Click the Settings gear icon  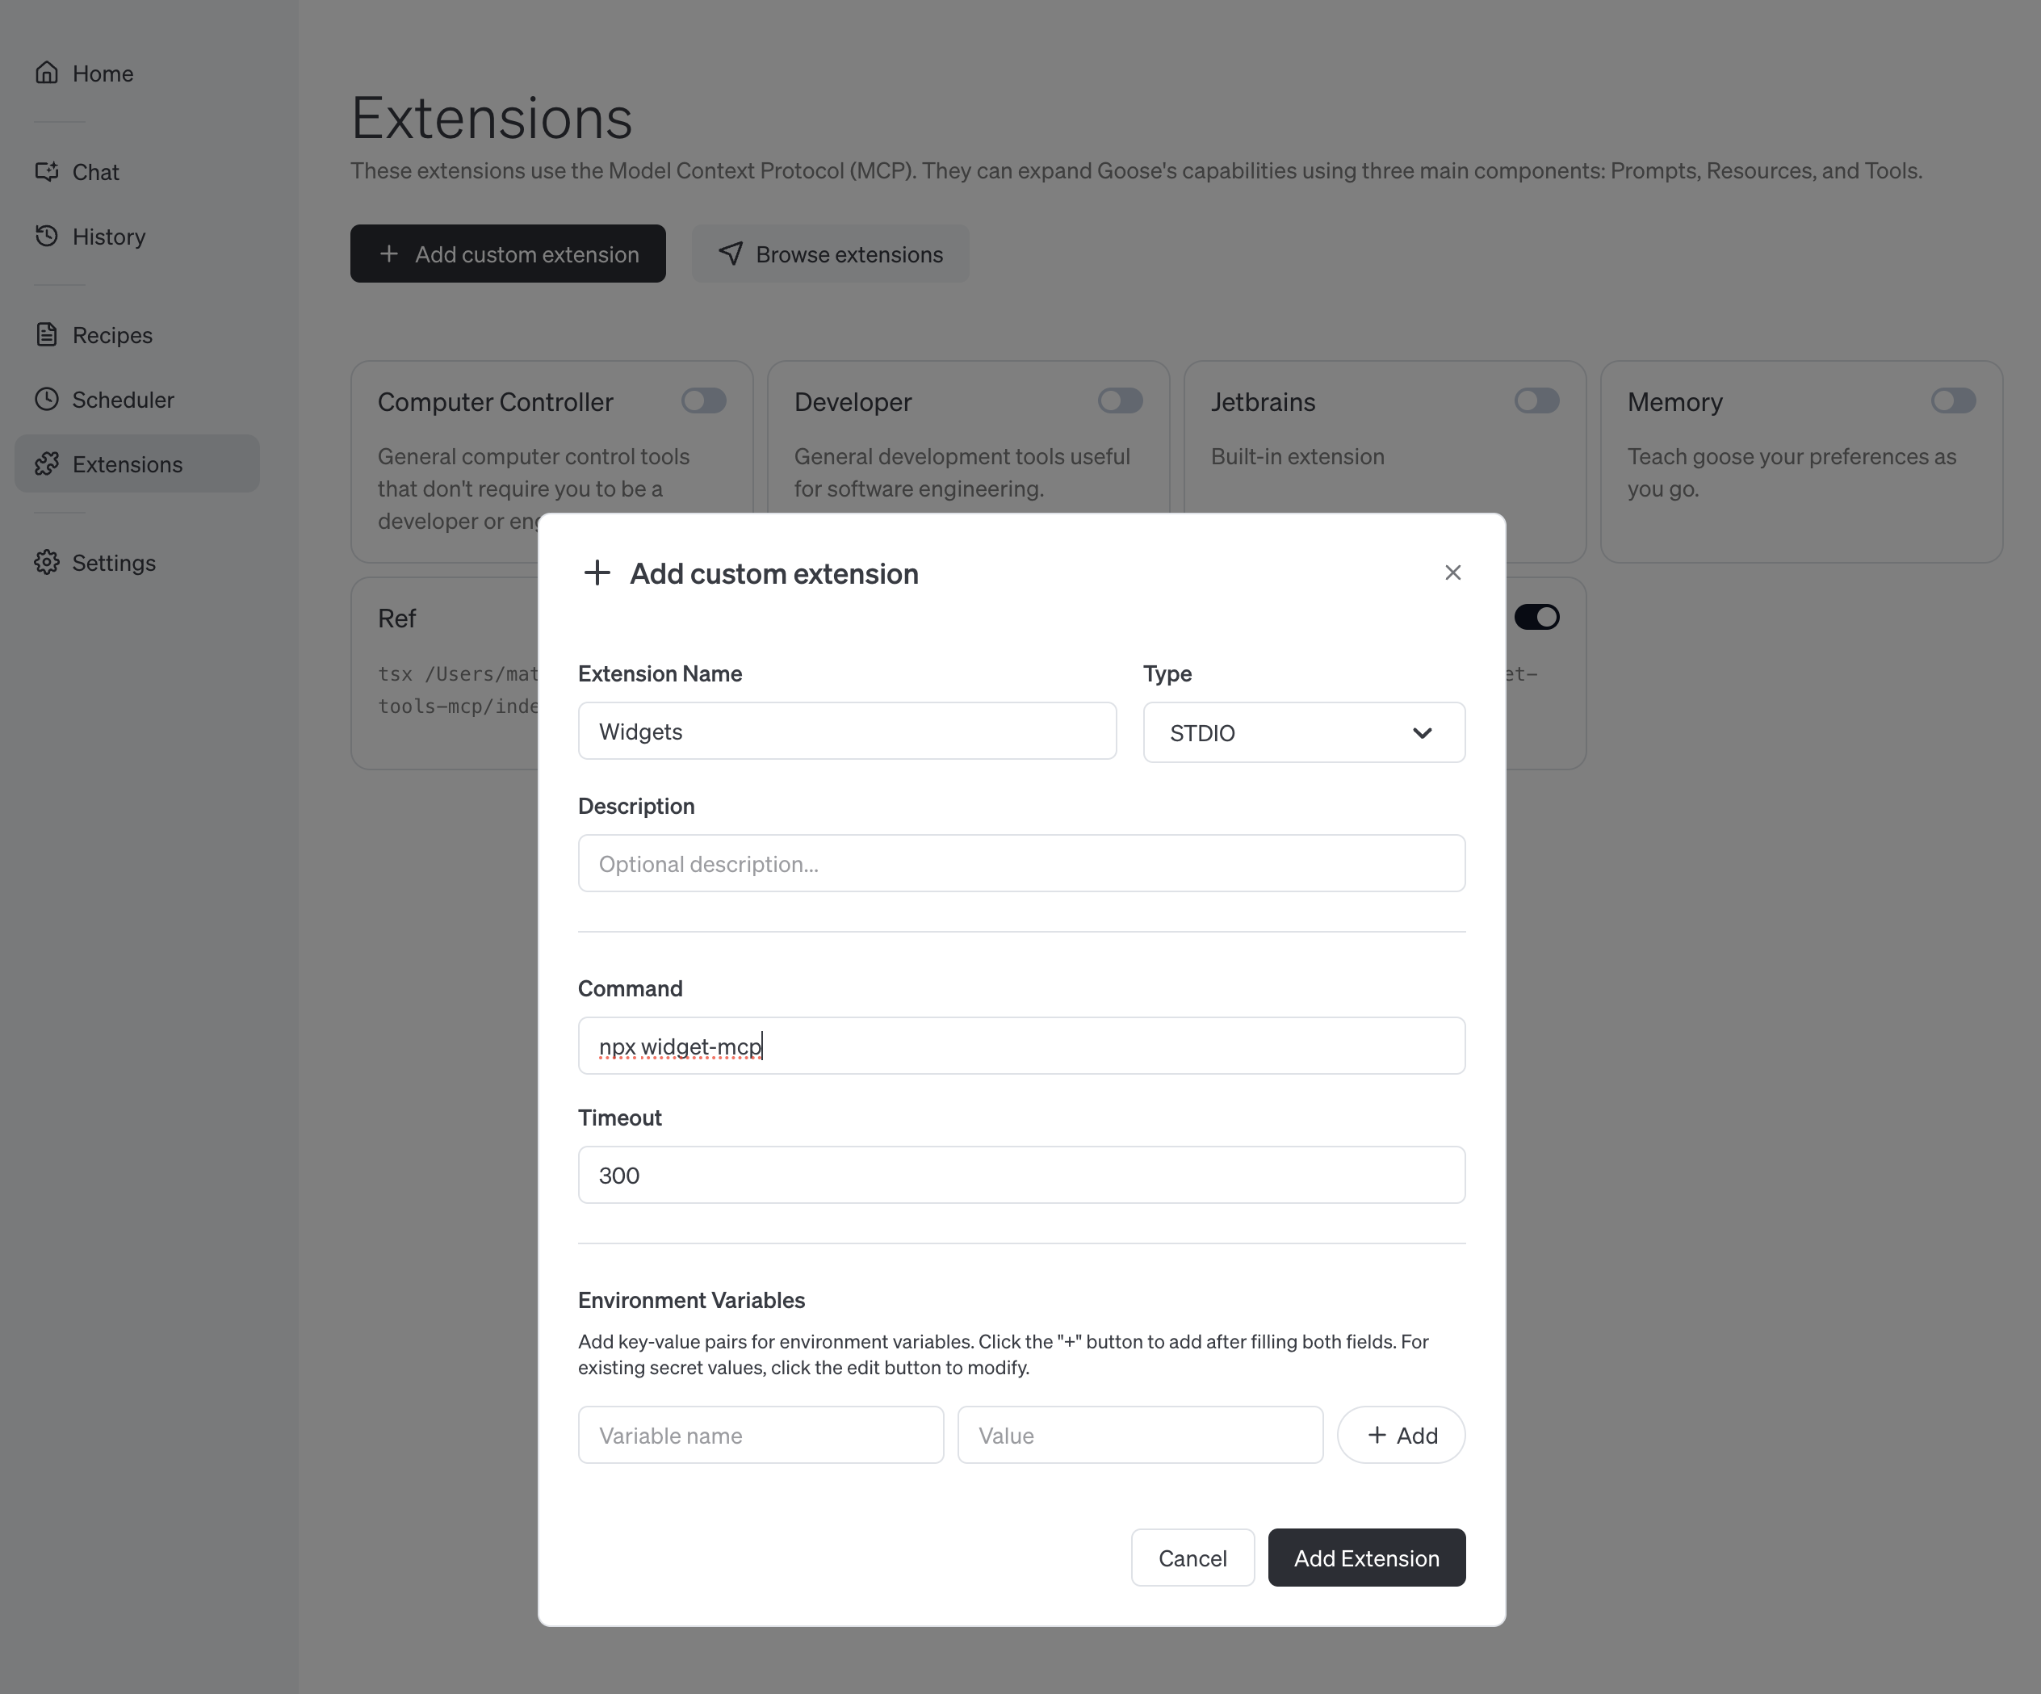47,562
